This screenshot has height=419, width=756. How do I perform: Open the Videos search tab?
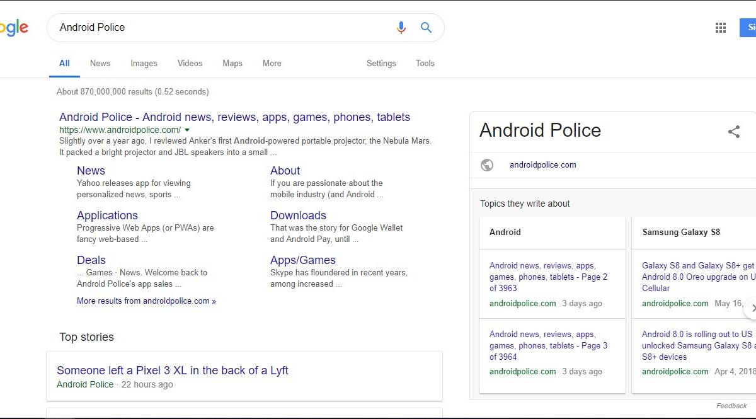pyautogui.click(x=190, y=63)
